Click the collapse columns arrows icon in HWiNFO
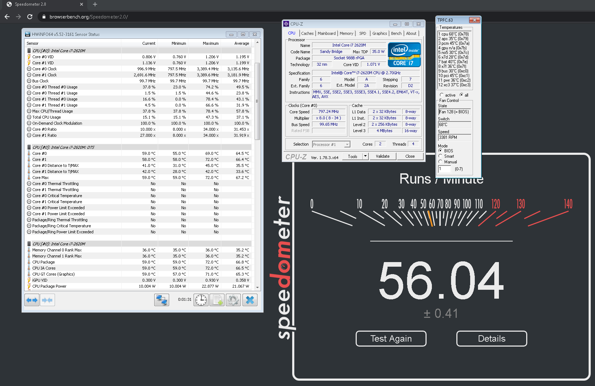Image resolution: width=595 pixels, height=386 pixels. pos(48,300)
